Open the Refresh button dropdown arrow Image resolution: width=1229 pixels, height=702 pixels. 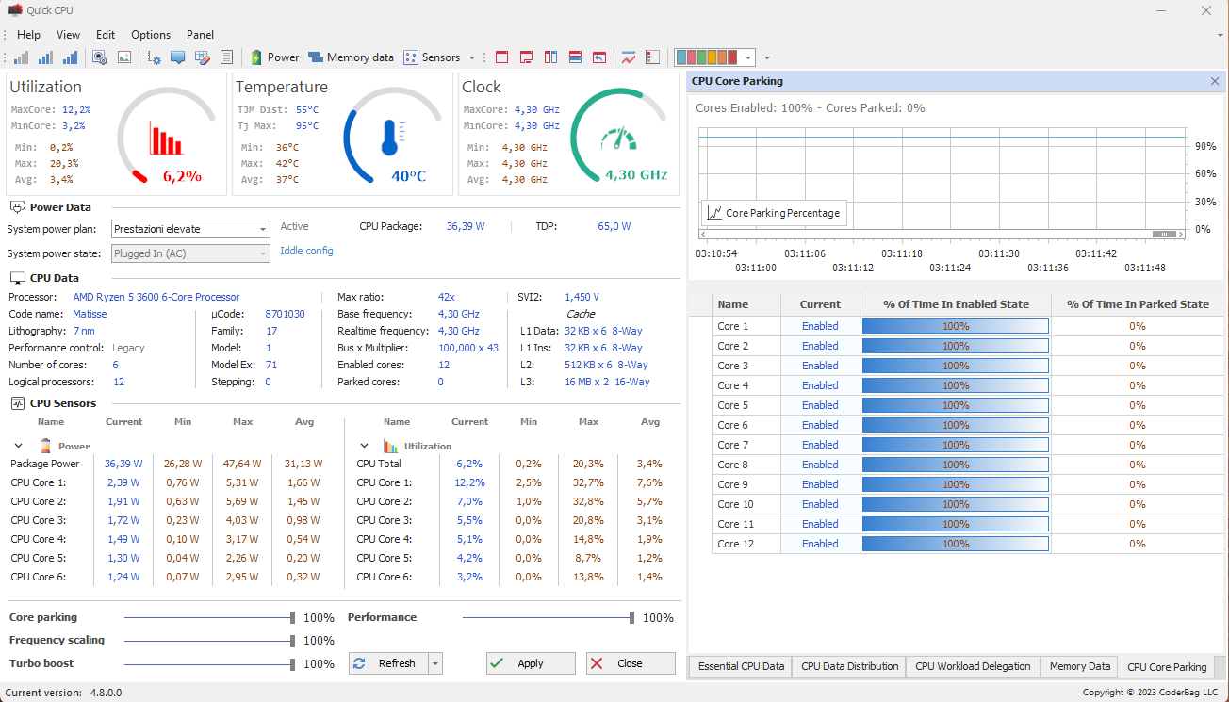click(434, 663)
